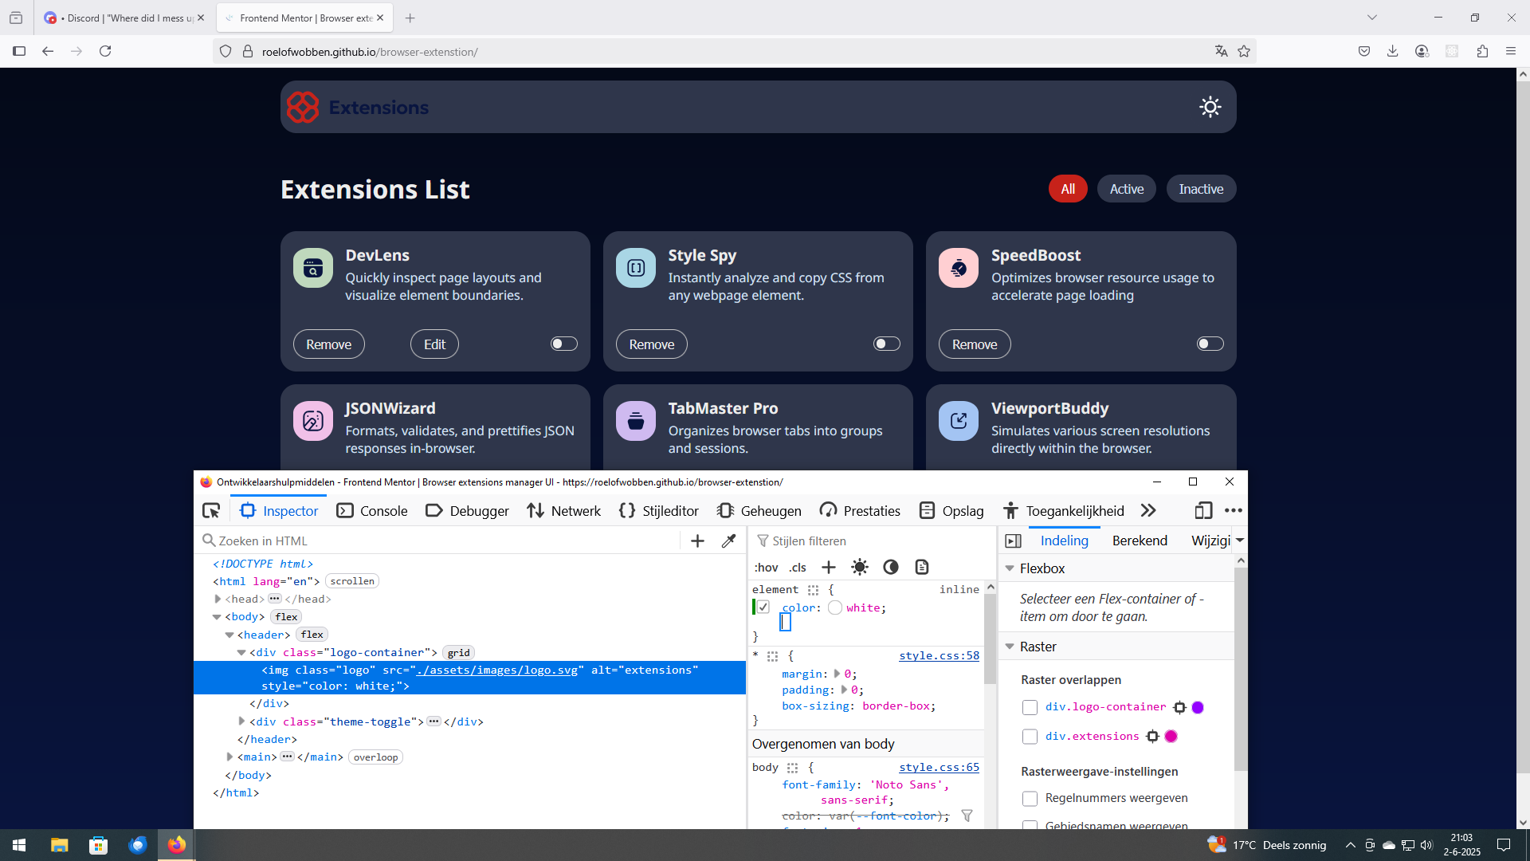Click the eyedropper color picker icon
1530x861 pixels.
pyautogui.click(x=728, y=541)
